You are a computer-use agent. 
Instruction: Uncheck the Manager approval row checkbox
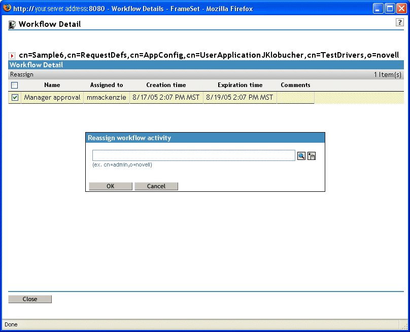pyautogui.click(x=14, y=97)
